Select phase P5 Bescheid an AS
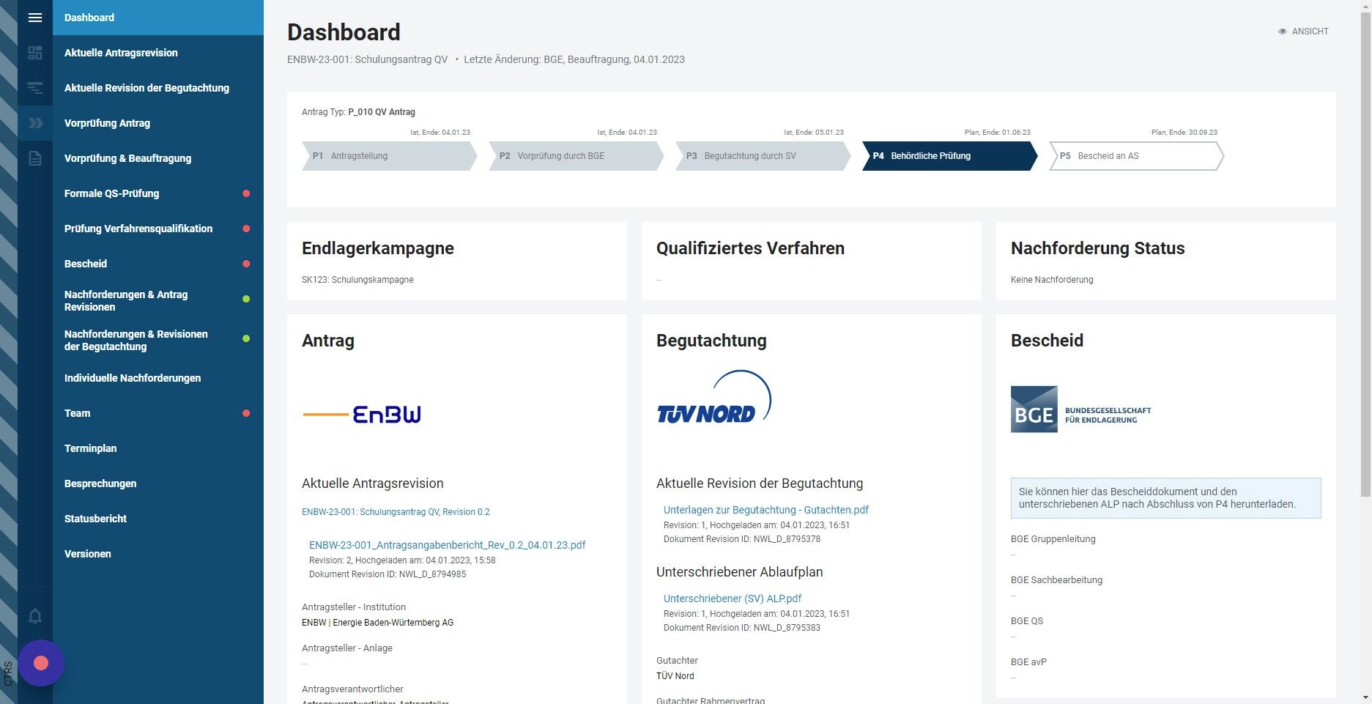1372x704 pixels. click(1136, 156)
